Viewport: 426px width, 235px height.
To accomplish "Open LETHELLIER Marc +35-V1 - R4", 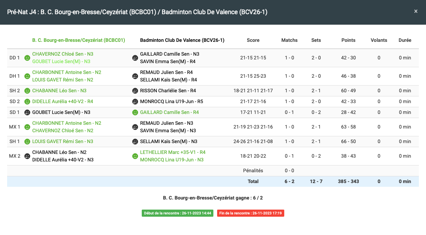I will (173, 152).
